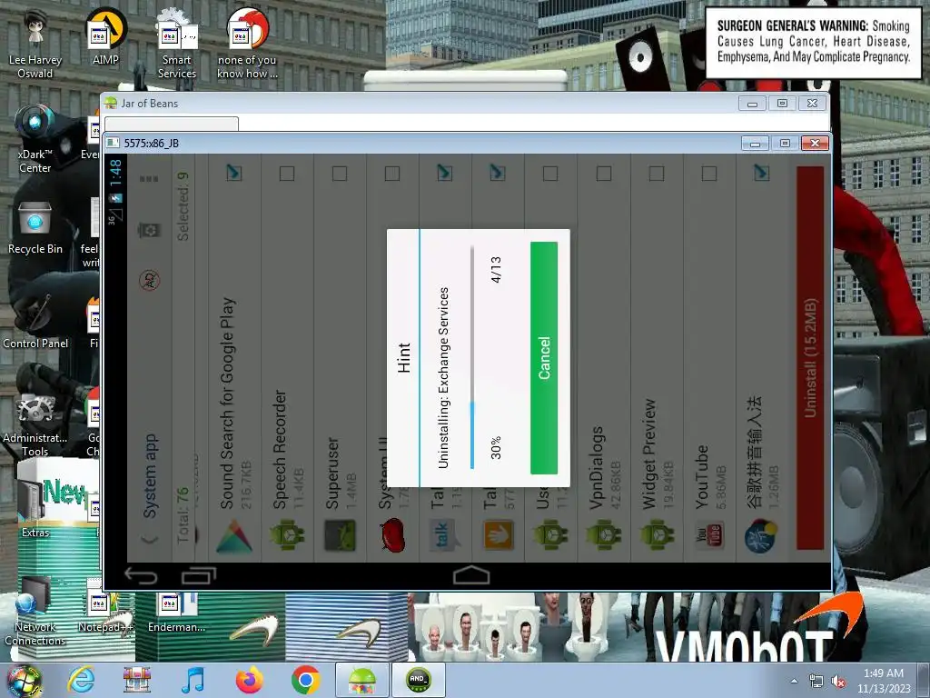Select the Widget Preview label
The width and height of the screenshot is (930, 698).
point(649,454)
